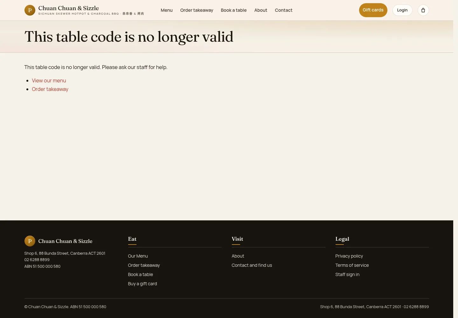Viewport: 458px width, 318px height.
Task: Click the bottom-bar address and phone text
Action: (374, 307)
